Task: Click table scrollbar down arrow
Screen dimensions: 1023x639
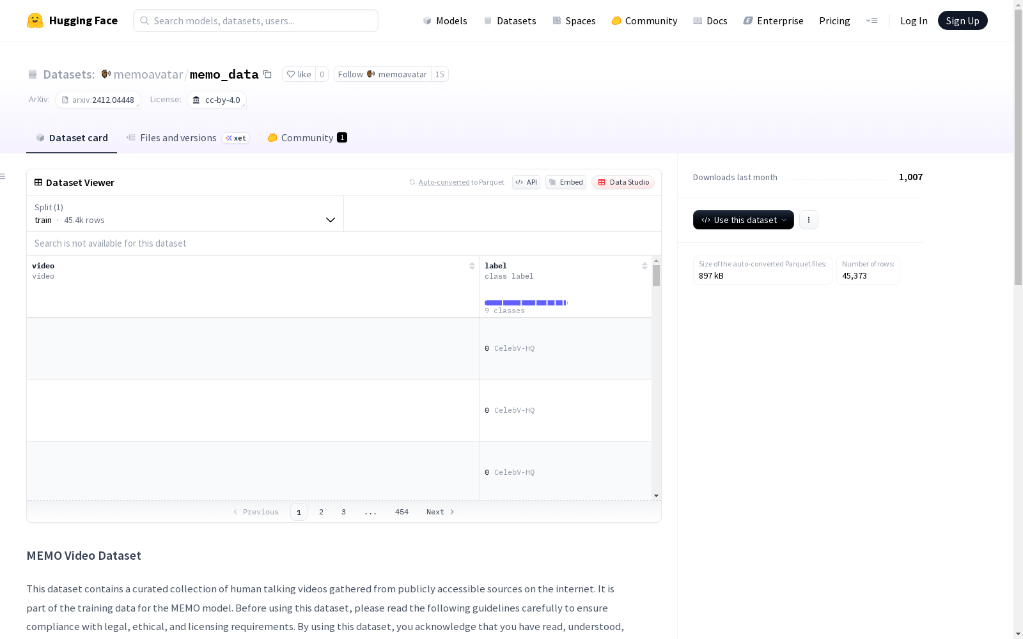Action: [656, 496]
